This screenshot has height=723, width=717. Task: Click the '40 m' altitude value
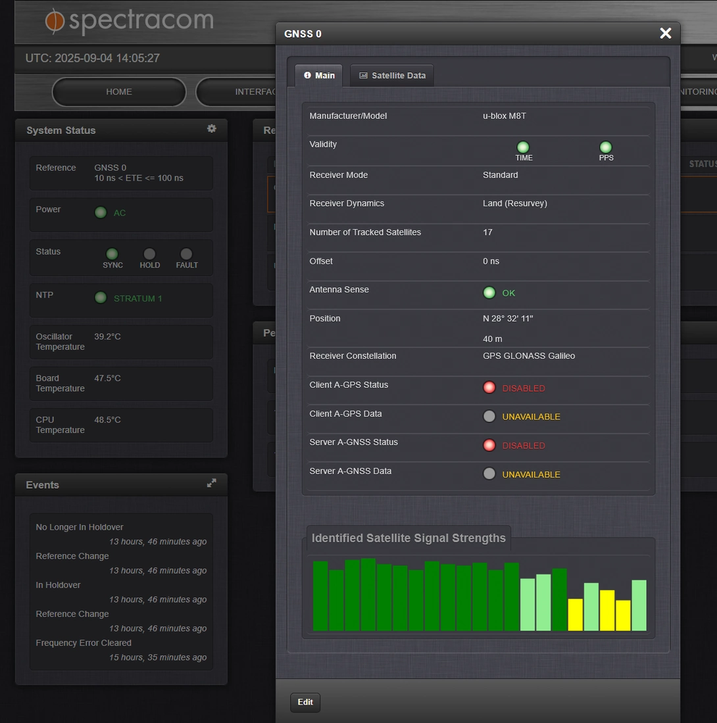492,339
